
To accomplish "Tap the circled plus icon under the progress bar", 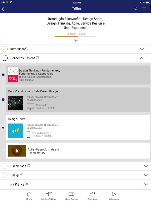I will click(x=75, y=40).
